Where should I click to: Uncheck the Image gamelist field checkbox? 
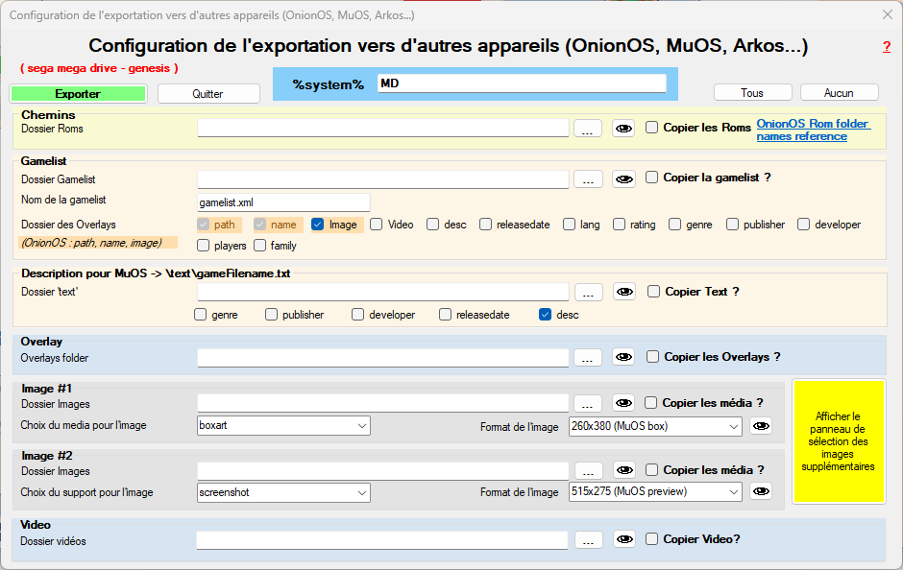point(318,225)
